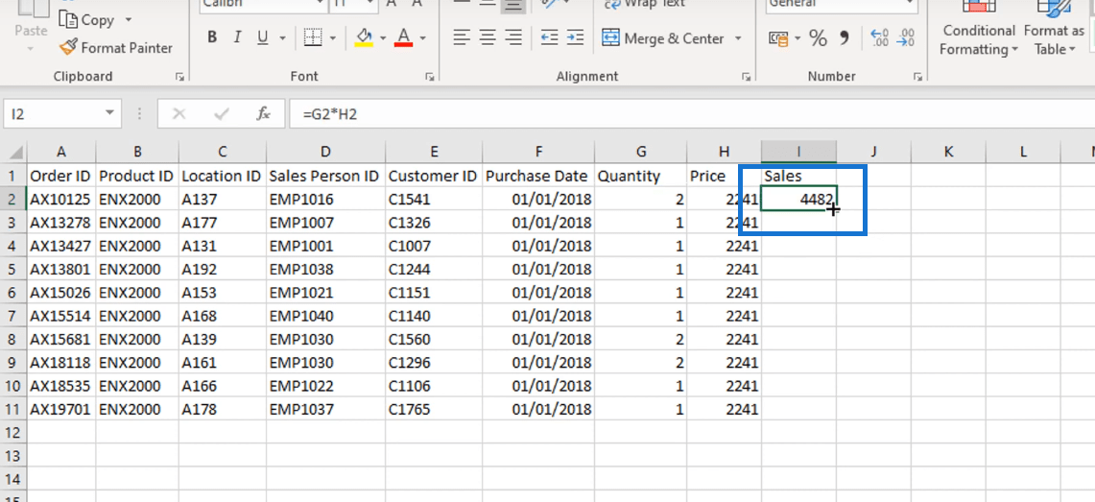Open Font settings dialog launcher
1095x502 pixels.
pyautogui.click(x=429, y=77)
